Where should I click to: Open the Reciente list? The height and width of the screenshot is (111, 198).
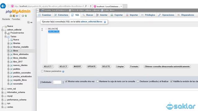(x=6, y=19)
